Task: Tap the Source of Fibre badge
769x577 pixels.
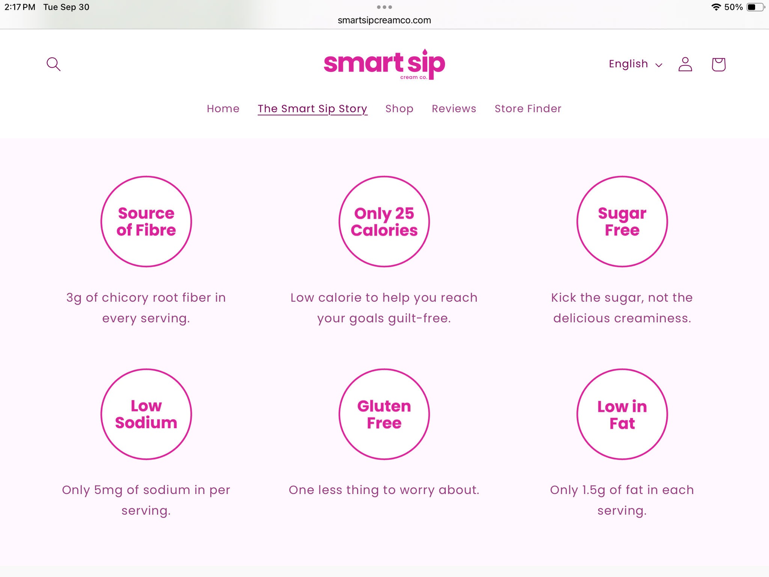Action: coord(146,222)
